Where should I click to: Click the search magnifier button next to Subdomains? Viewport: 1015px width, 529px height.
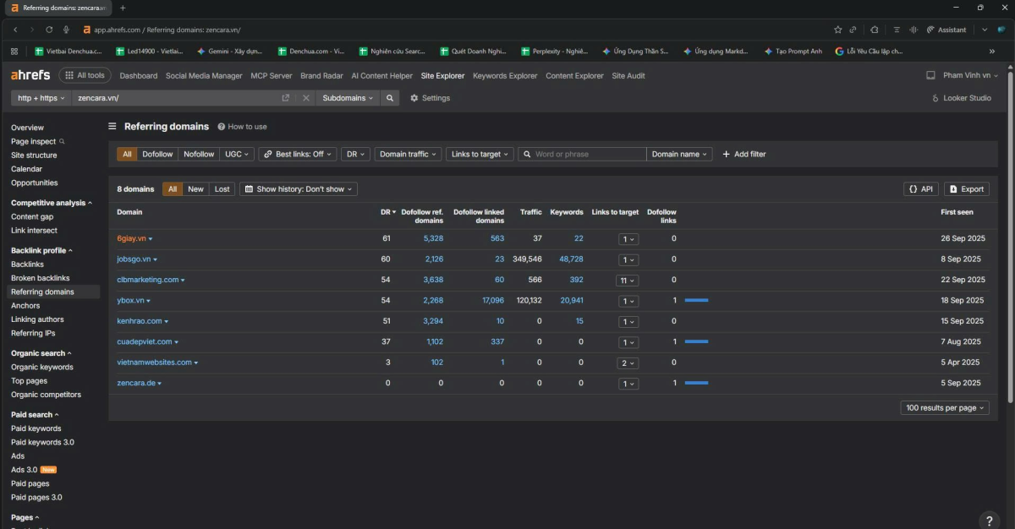pos(390,98)
